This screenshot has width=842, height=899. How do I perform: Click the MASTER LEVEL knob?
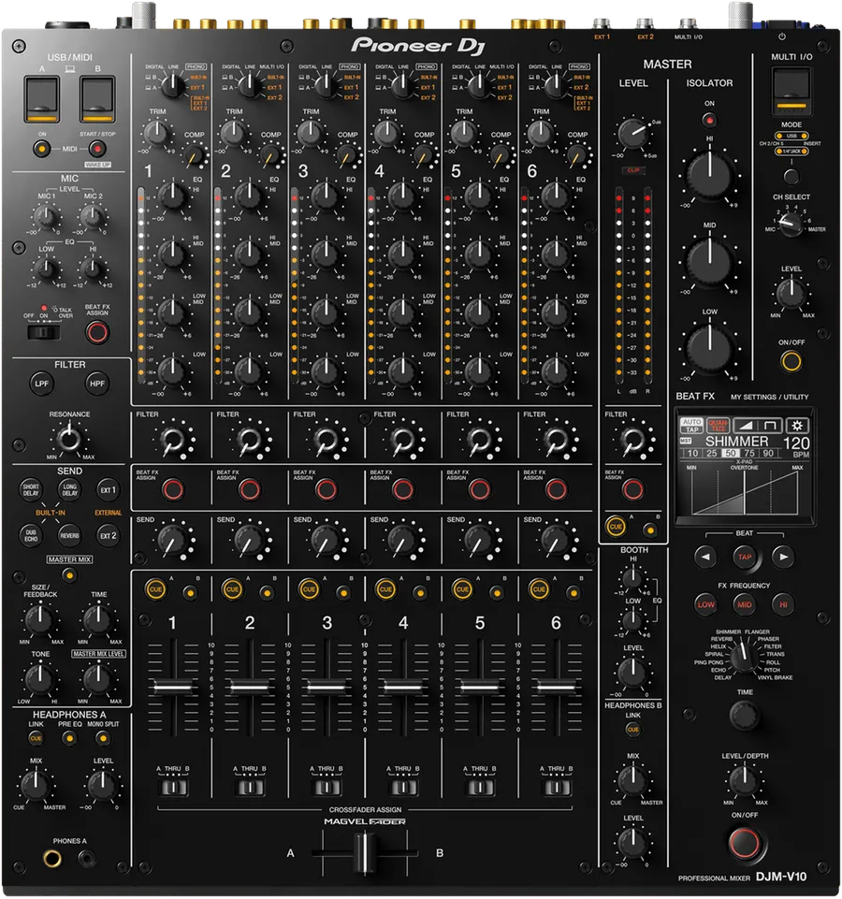pyautogui.click(x=632, y=133)
